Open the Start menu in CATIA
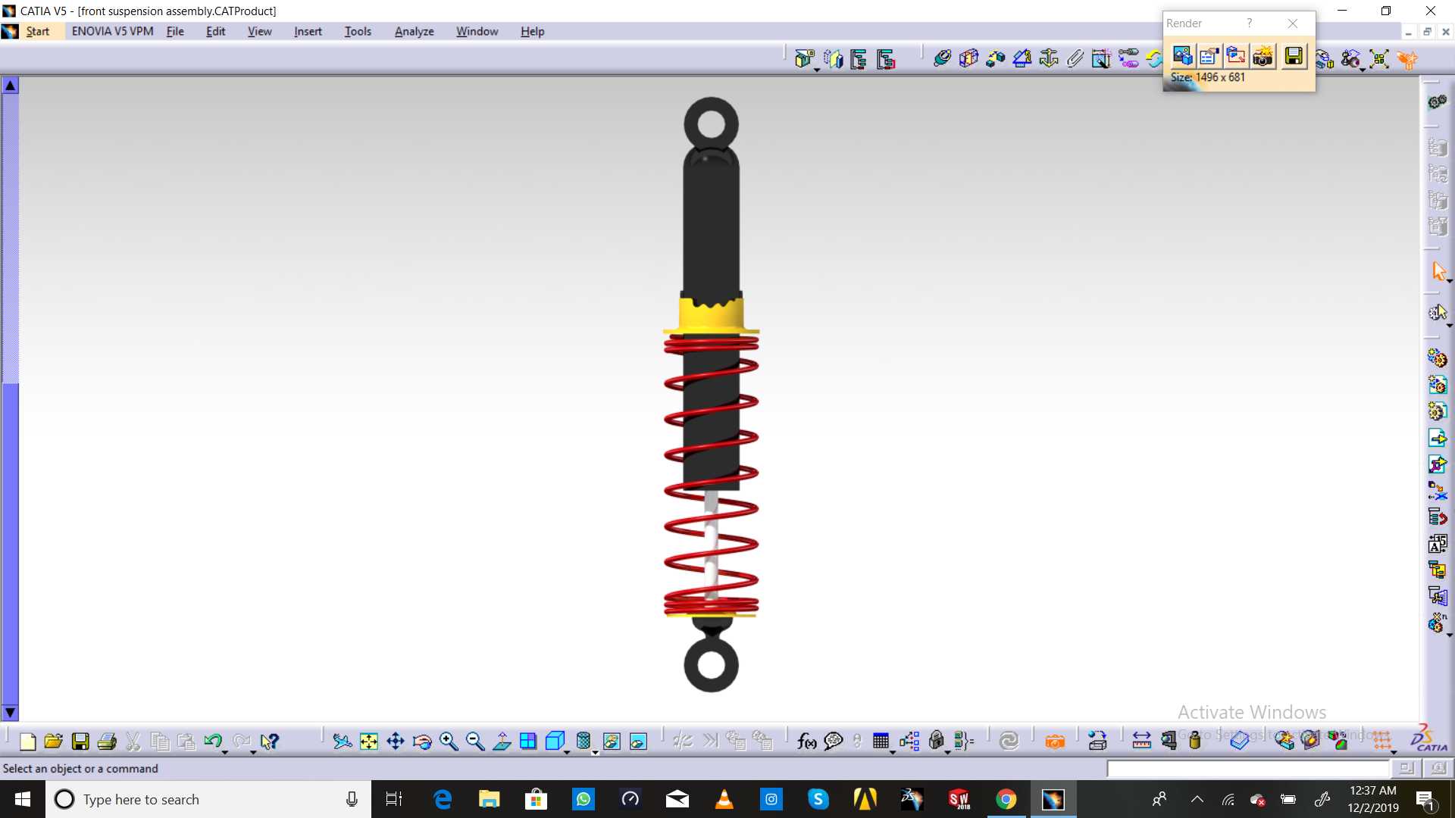 [x=37, y=32]
